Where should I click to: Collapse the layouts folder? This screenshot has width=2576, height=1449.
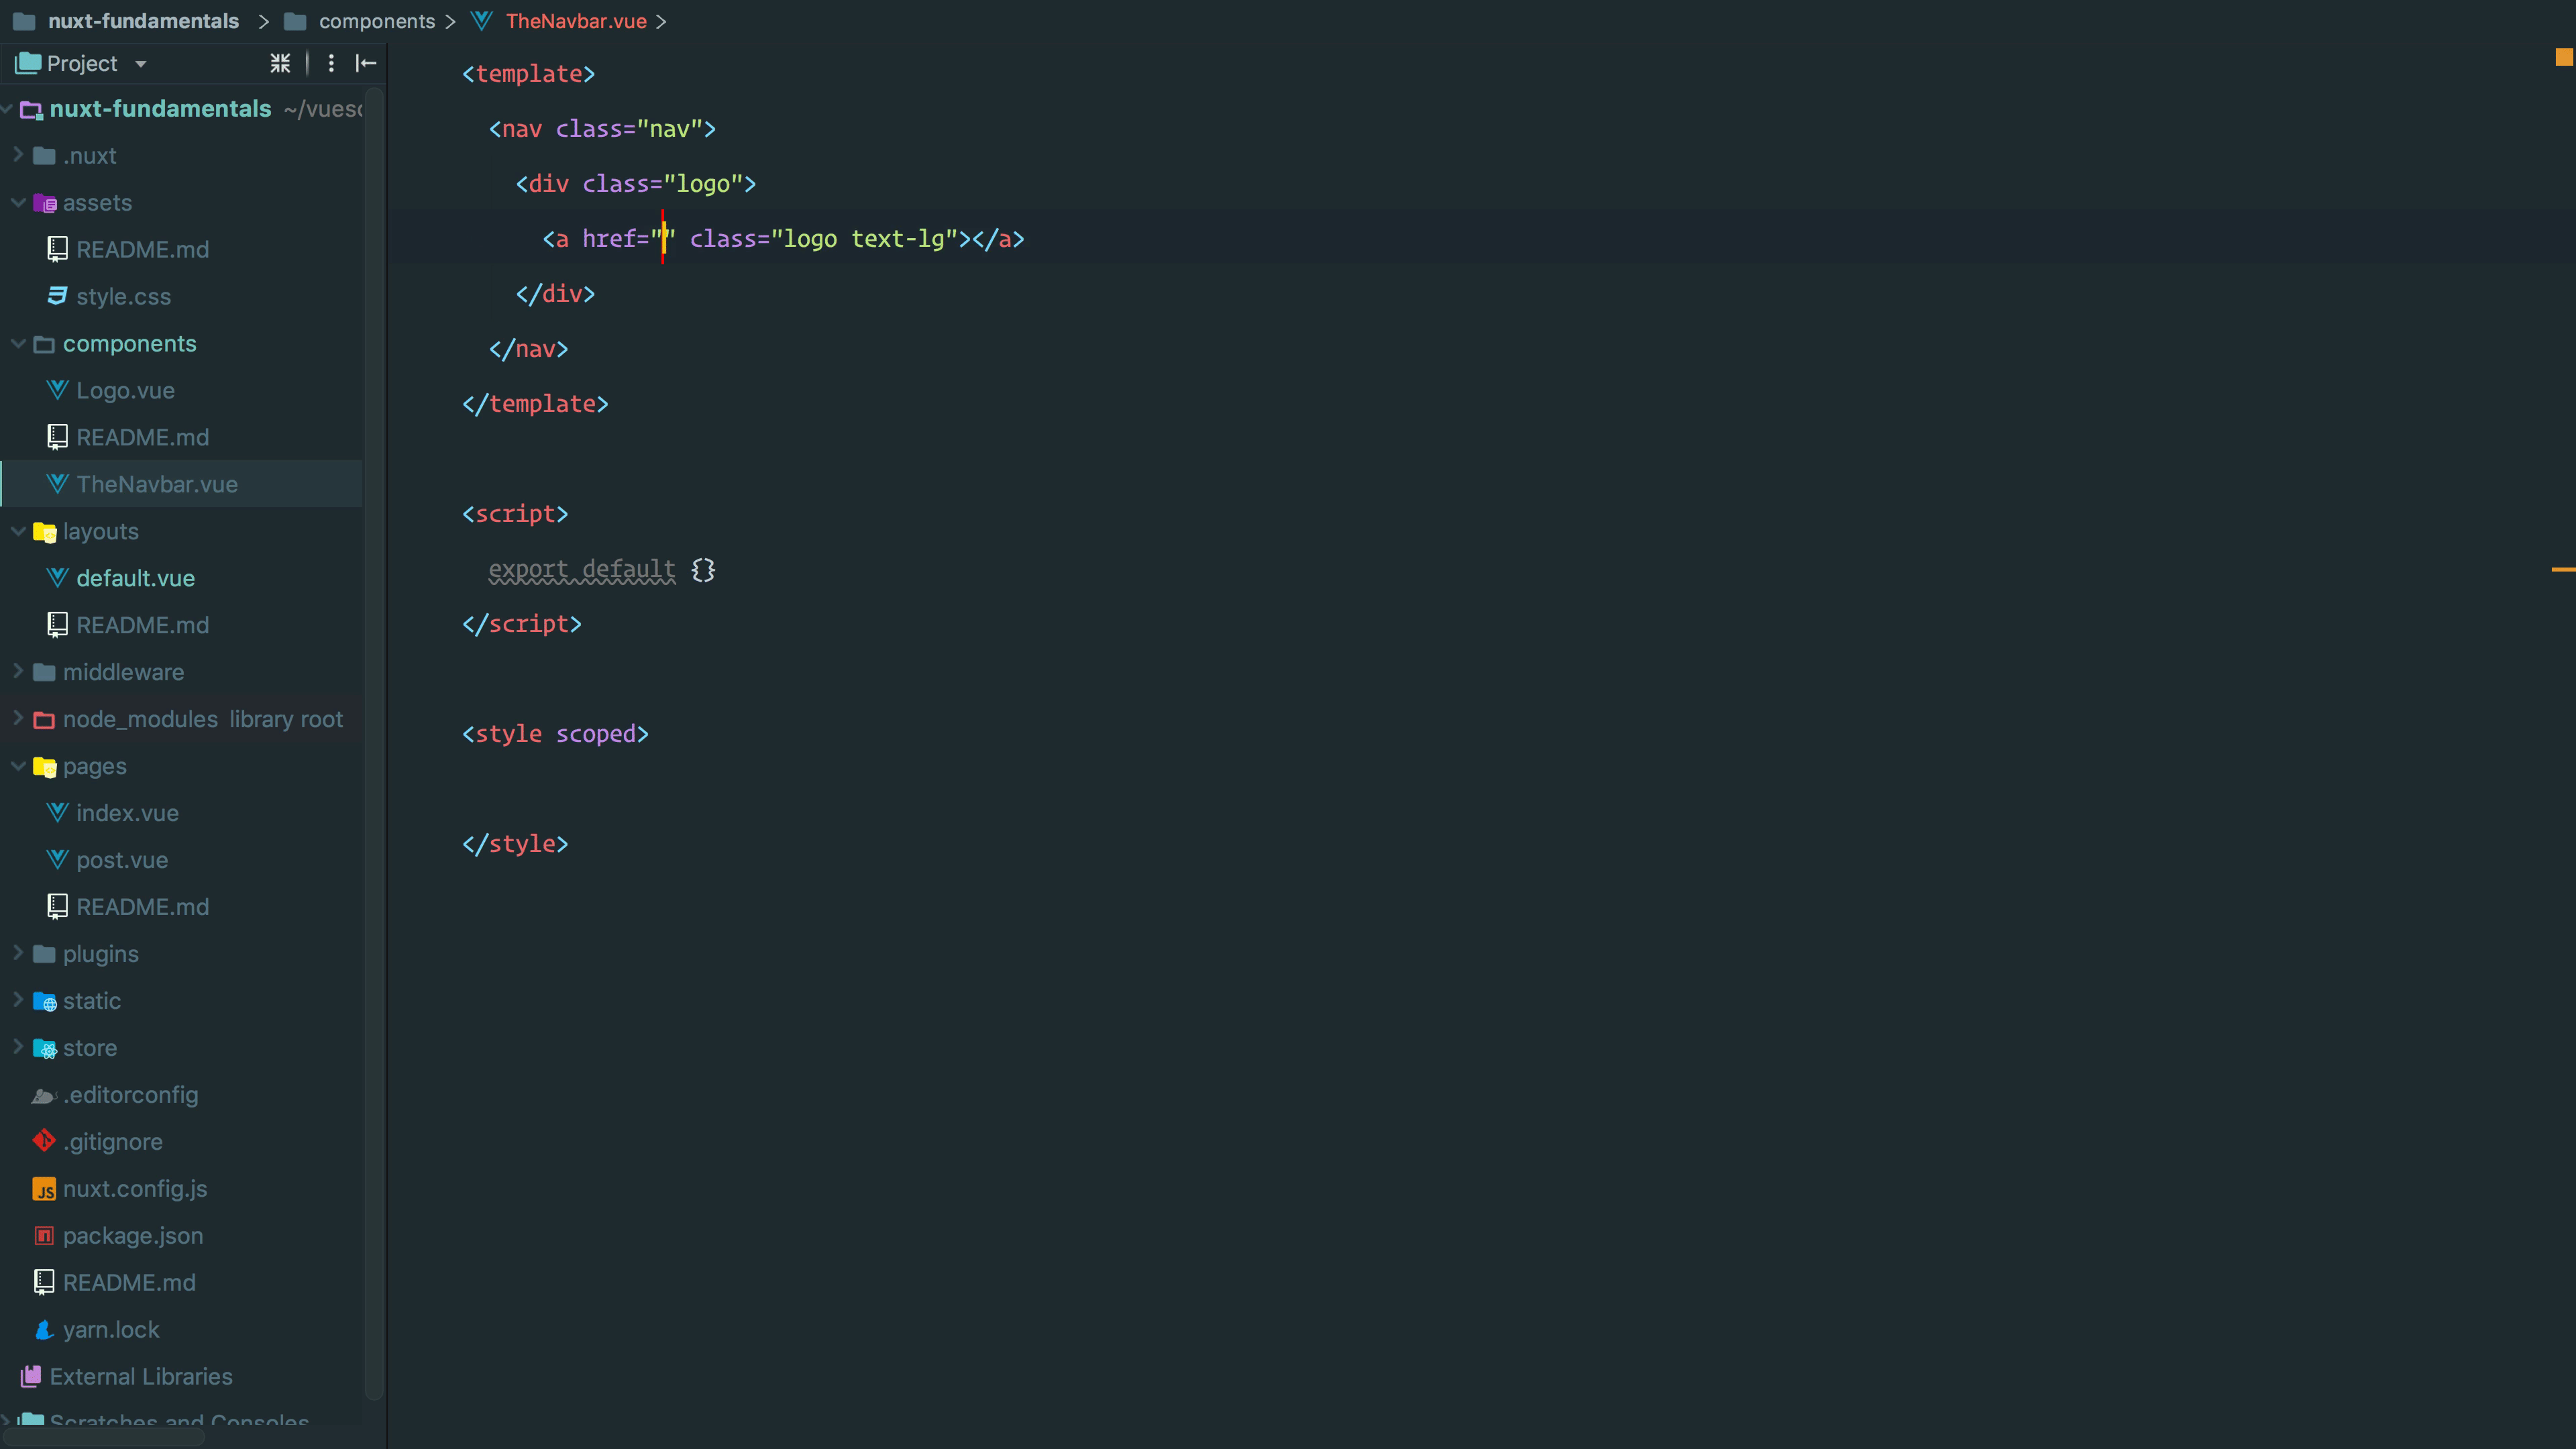point(17,531)
